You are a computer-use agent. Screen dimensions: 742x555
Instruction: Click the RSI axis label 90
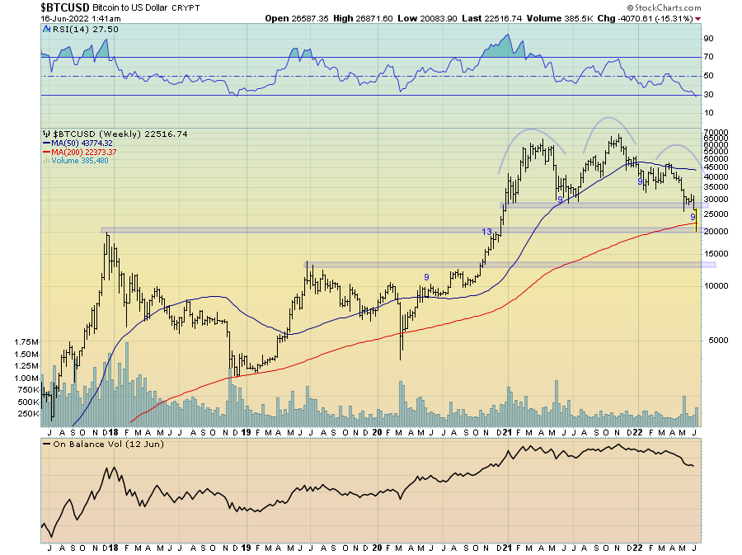708,39
